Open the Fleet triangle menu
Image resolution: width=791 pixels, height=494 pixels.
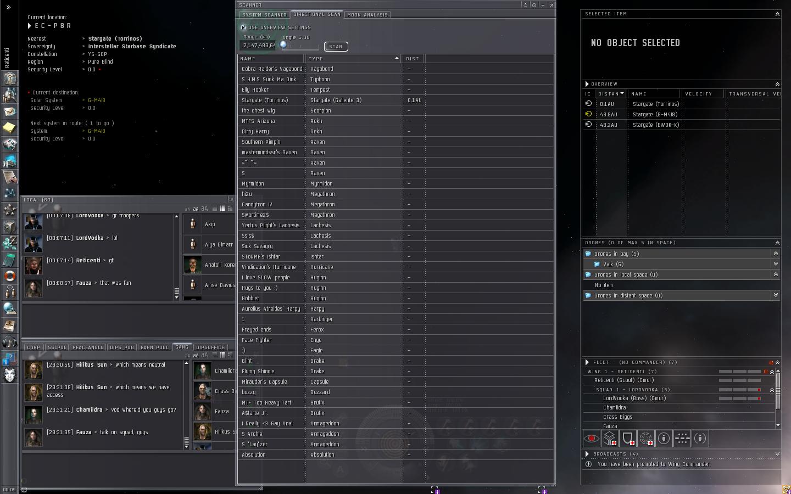[x=587, y=362]
